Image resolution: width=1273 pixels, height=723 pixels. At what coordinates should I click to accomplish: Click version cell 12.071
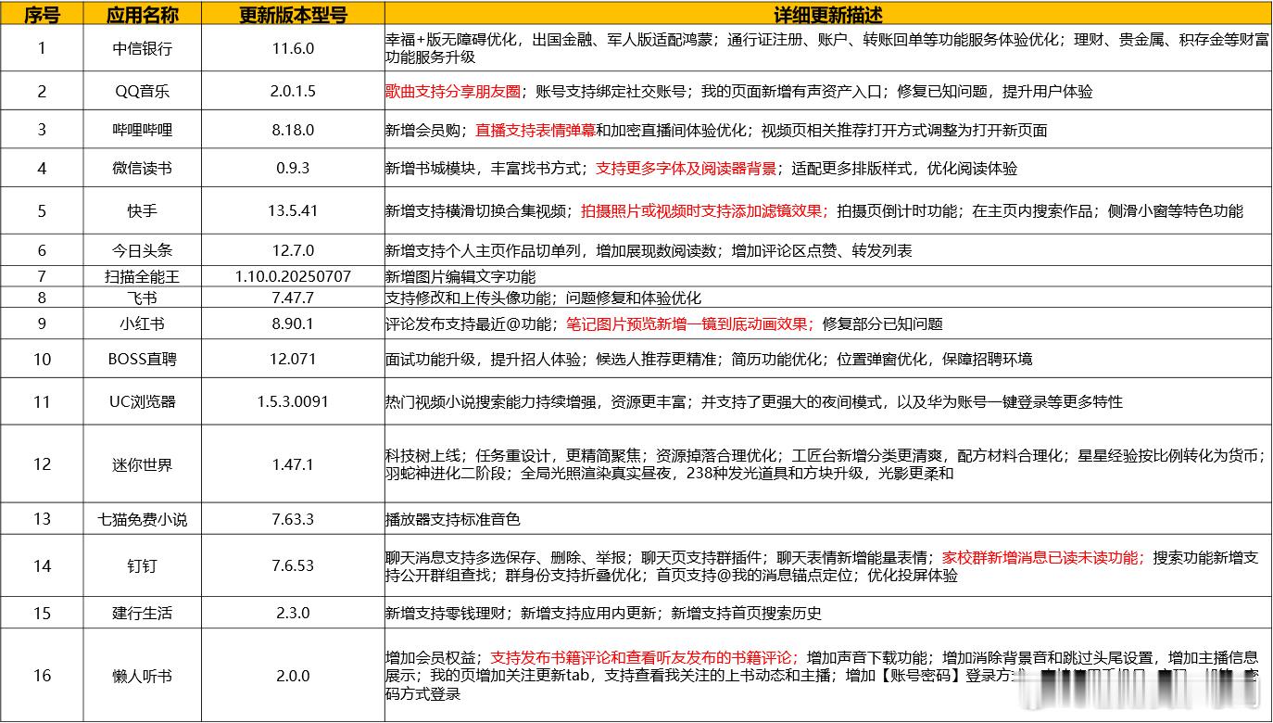293,359
